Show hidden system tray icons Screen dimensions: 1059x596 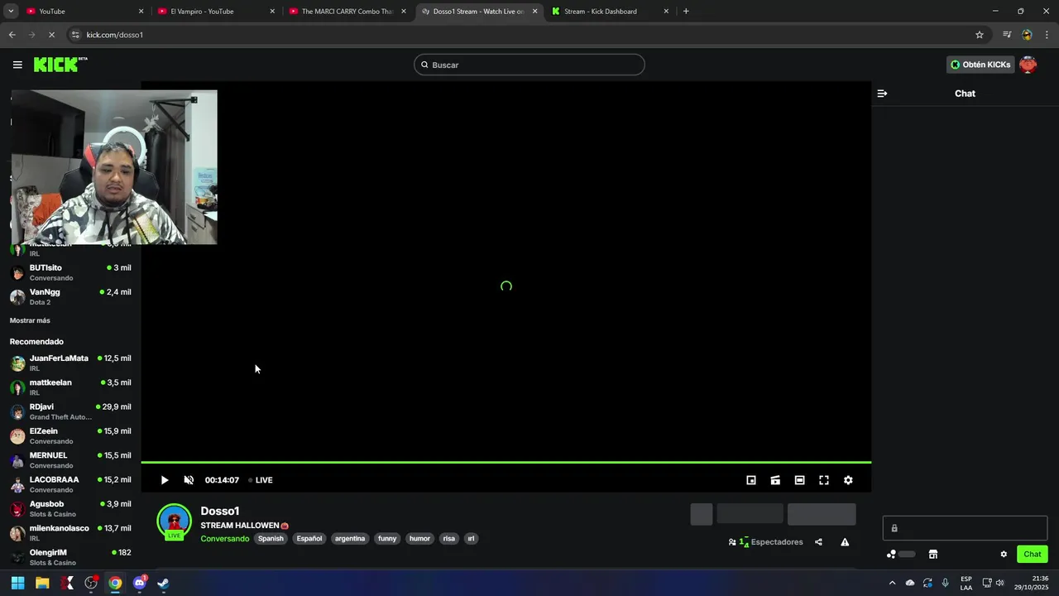[892, 583]
